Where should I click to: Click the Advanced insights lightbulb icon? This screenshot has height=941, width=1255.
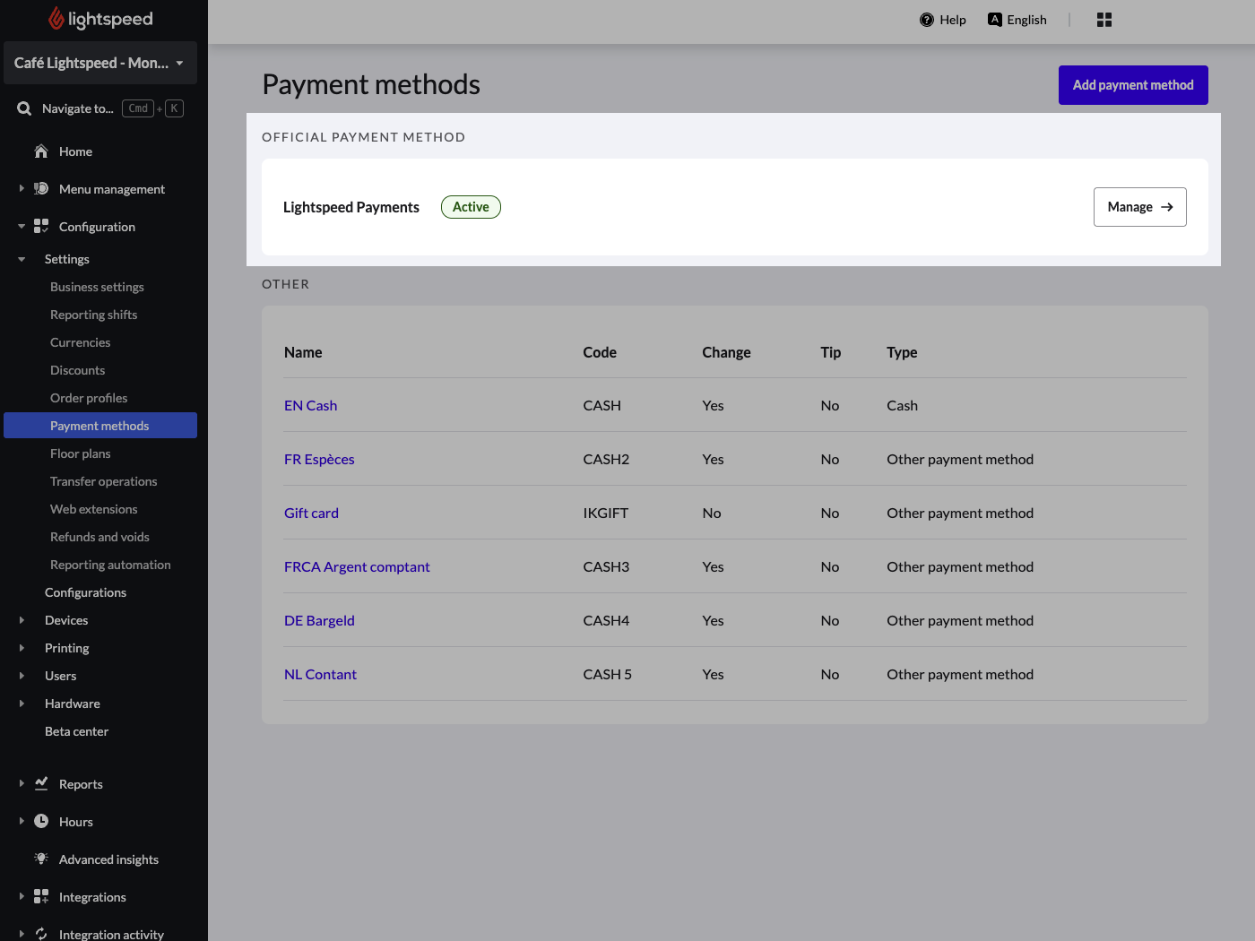point(41,859)
